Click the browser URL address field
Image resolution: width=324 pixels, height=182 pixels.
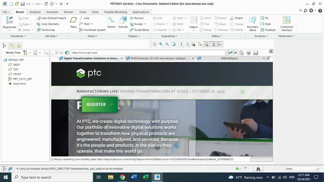click(x=148, y=52)
